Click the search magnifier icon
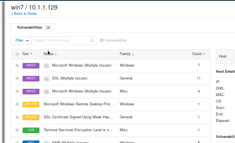235x143 pixels. (91, 41)
